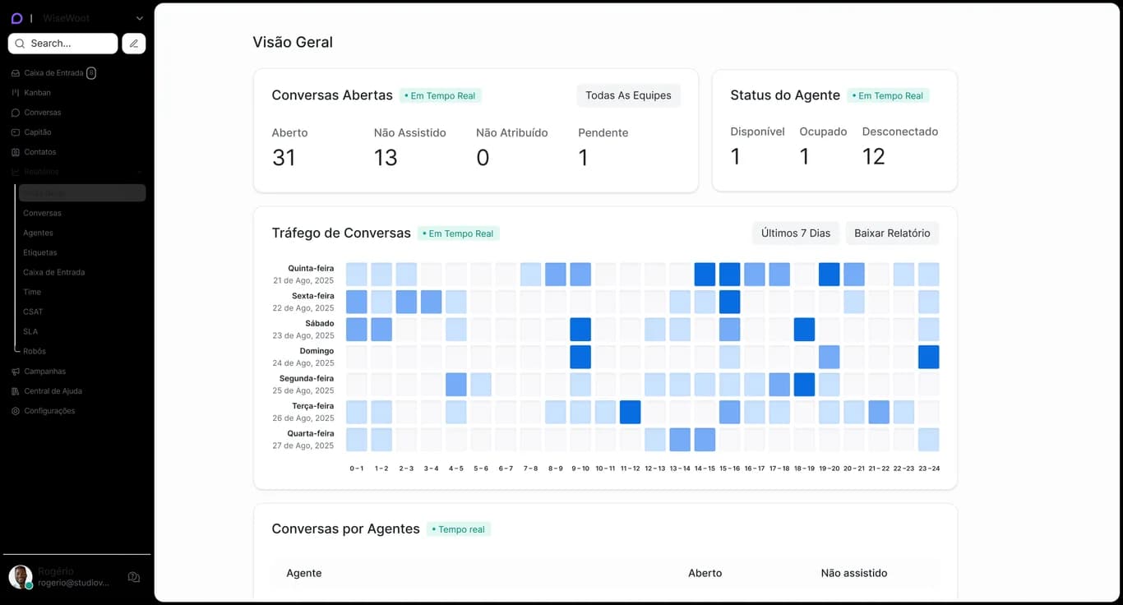Image resolution: width=1123 pixels, height=605 pixels.
Task: Expand the WiseWoot account switcher chevron
Action: (139, 18)
